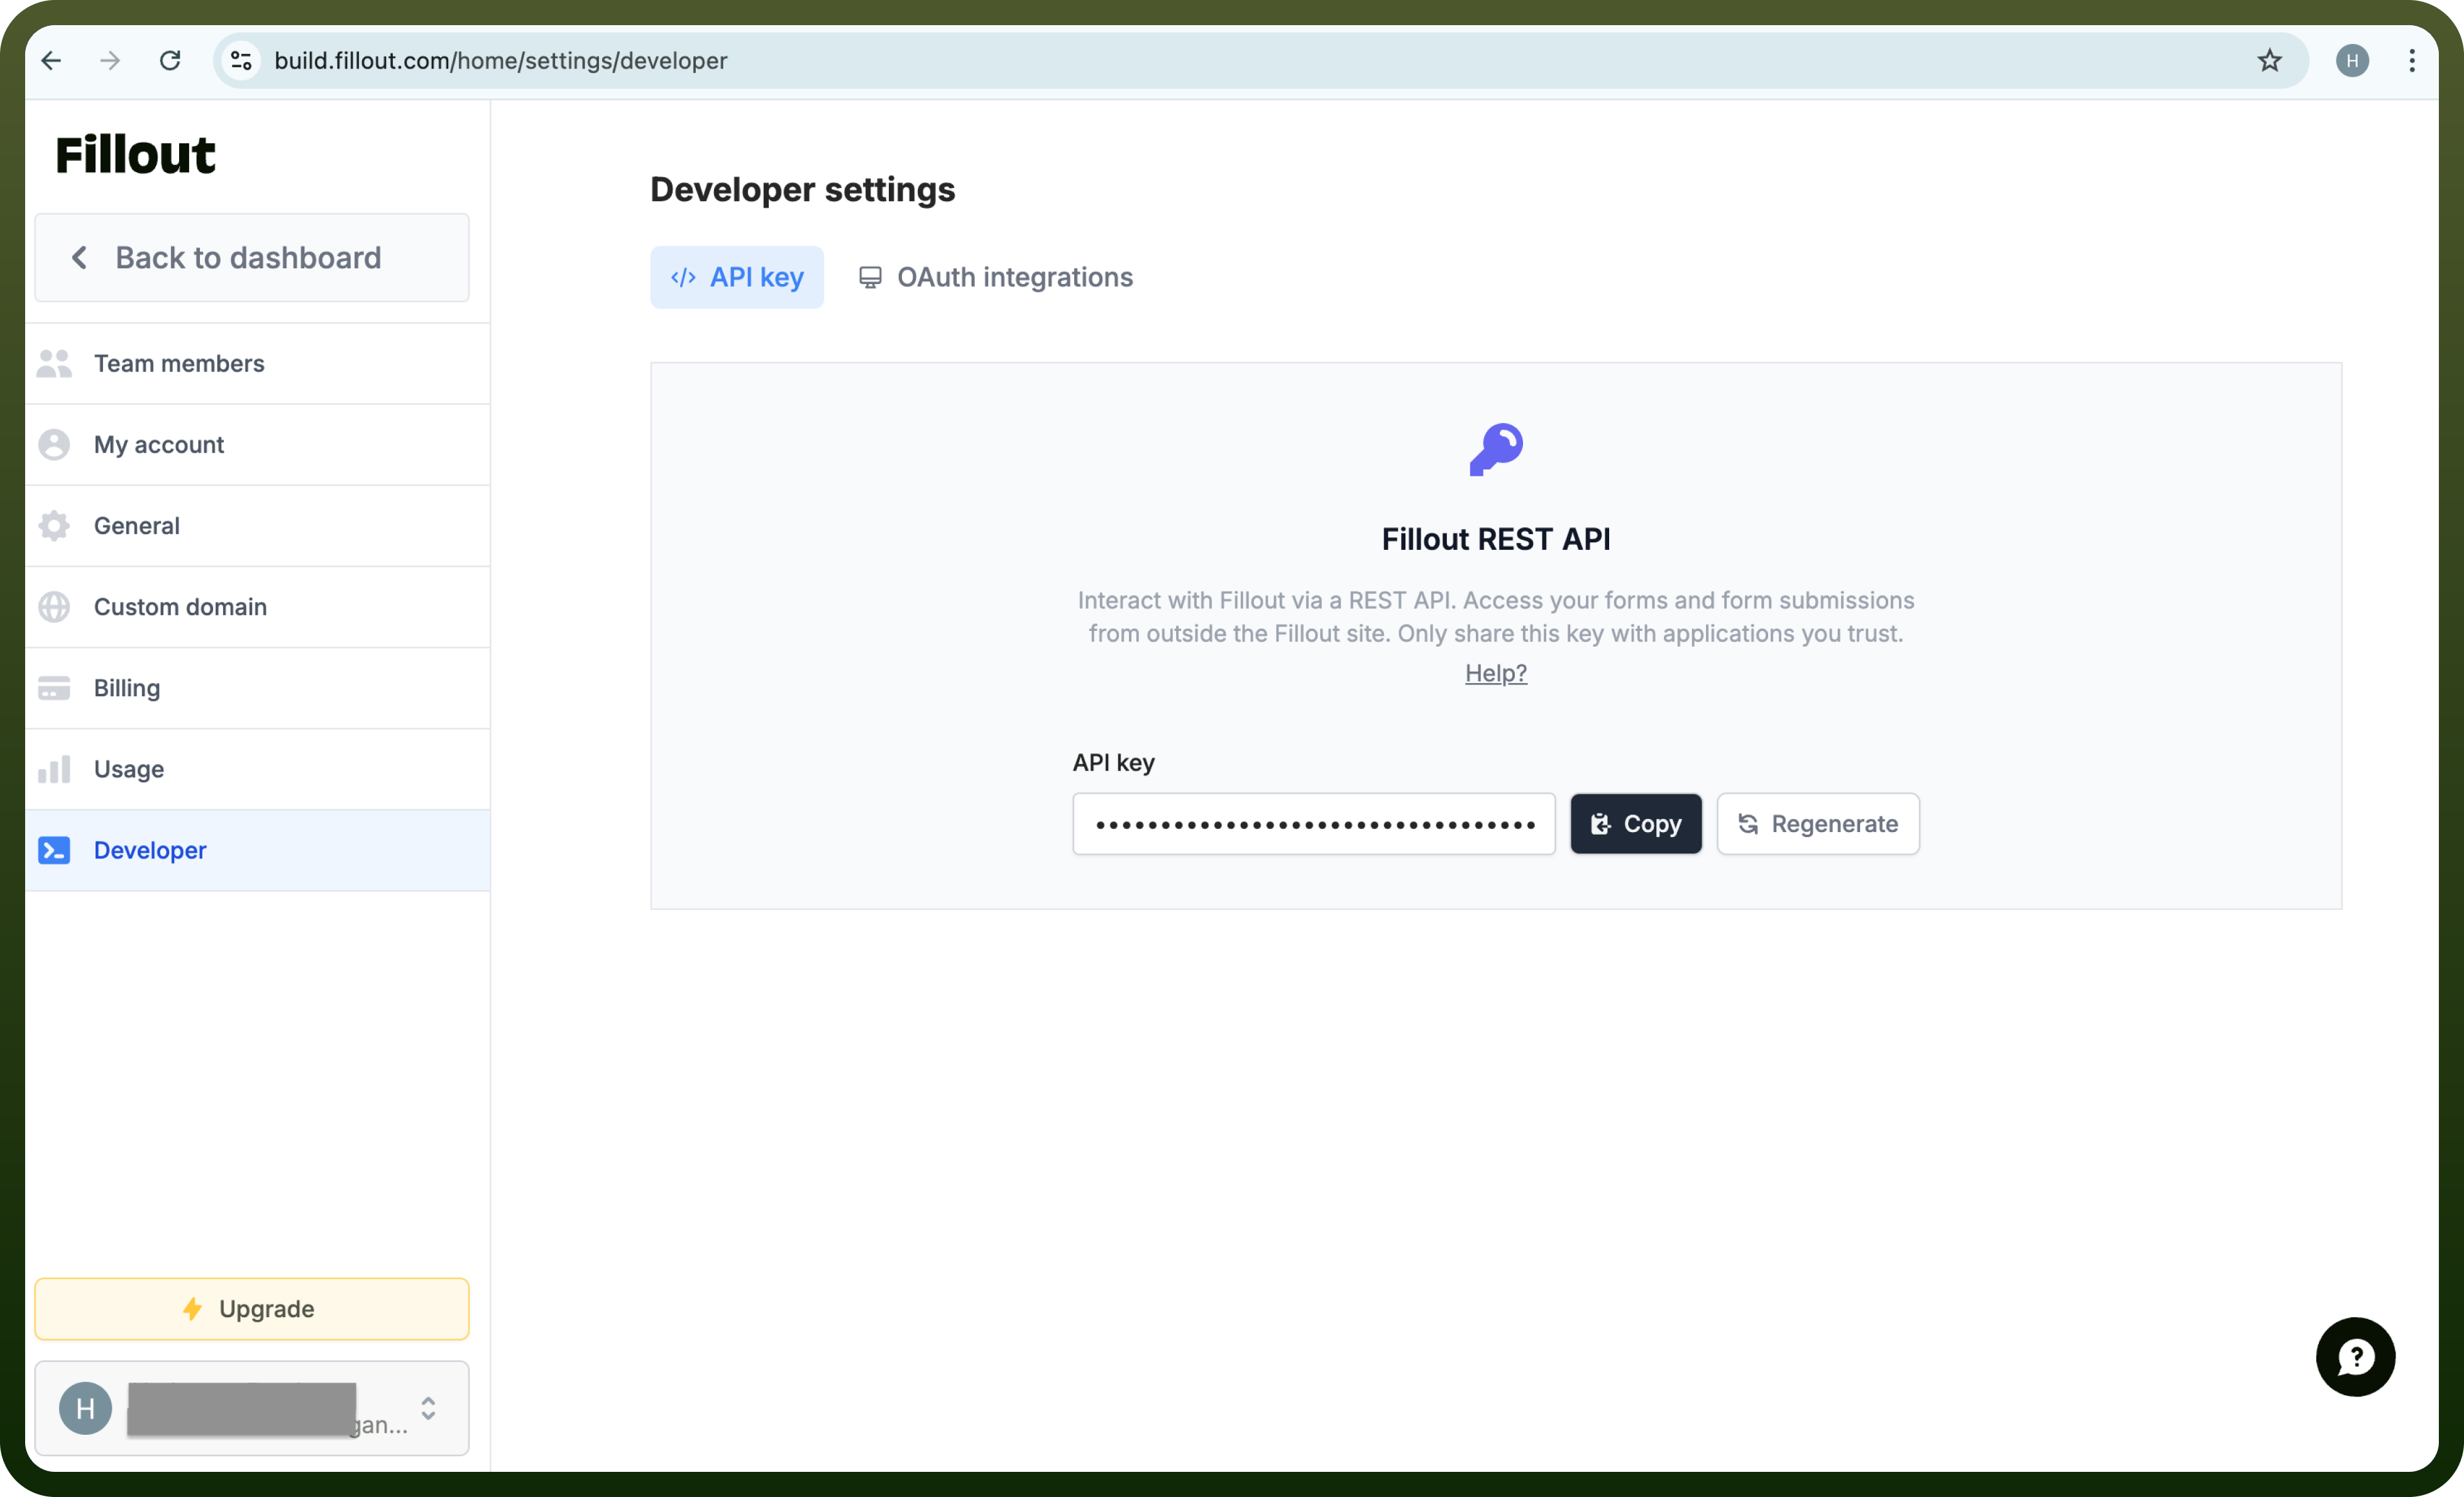Click the Fillout REST API title

1496,539
